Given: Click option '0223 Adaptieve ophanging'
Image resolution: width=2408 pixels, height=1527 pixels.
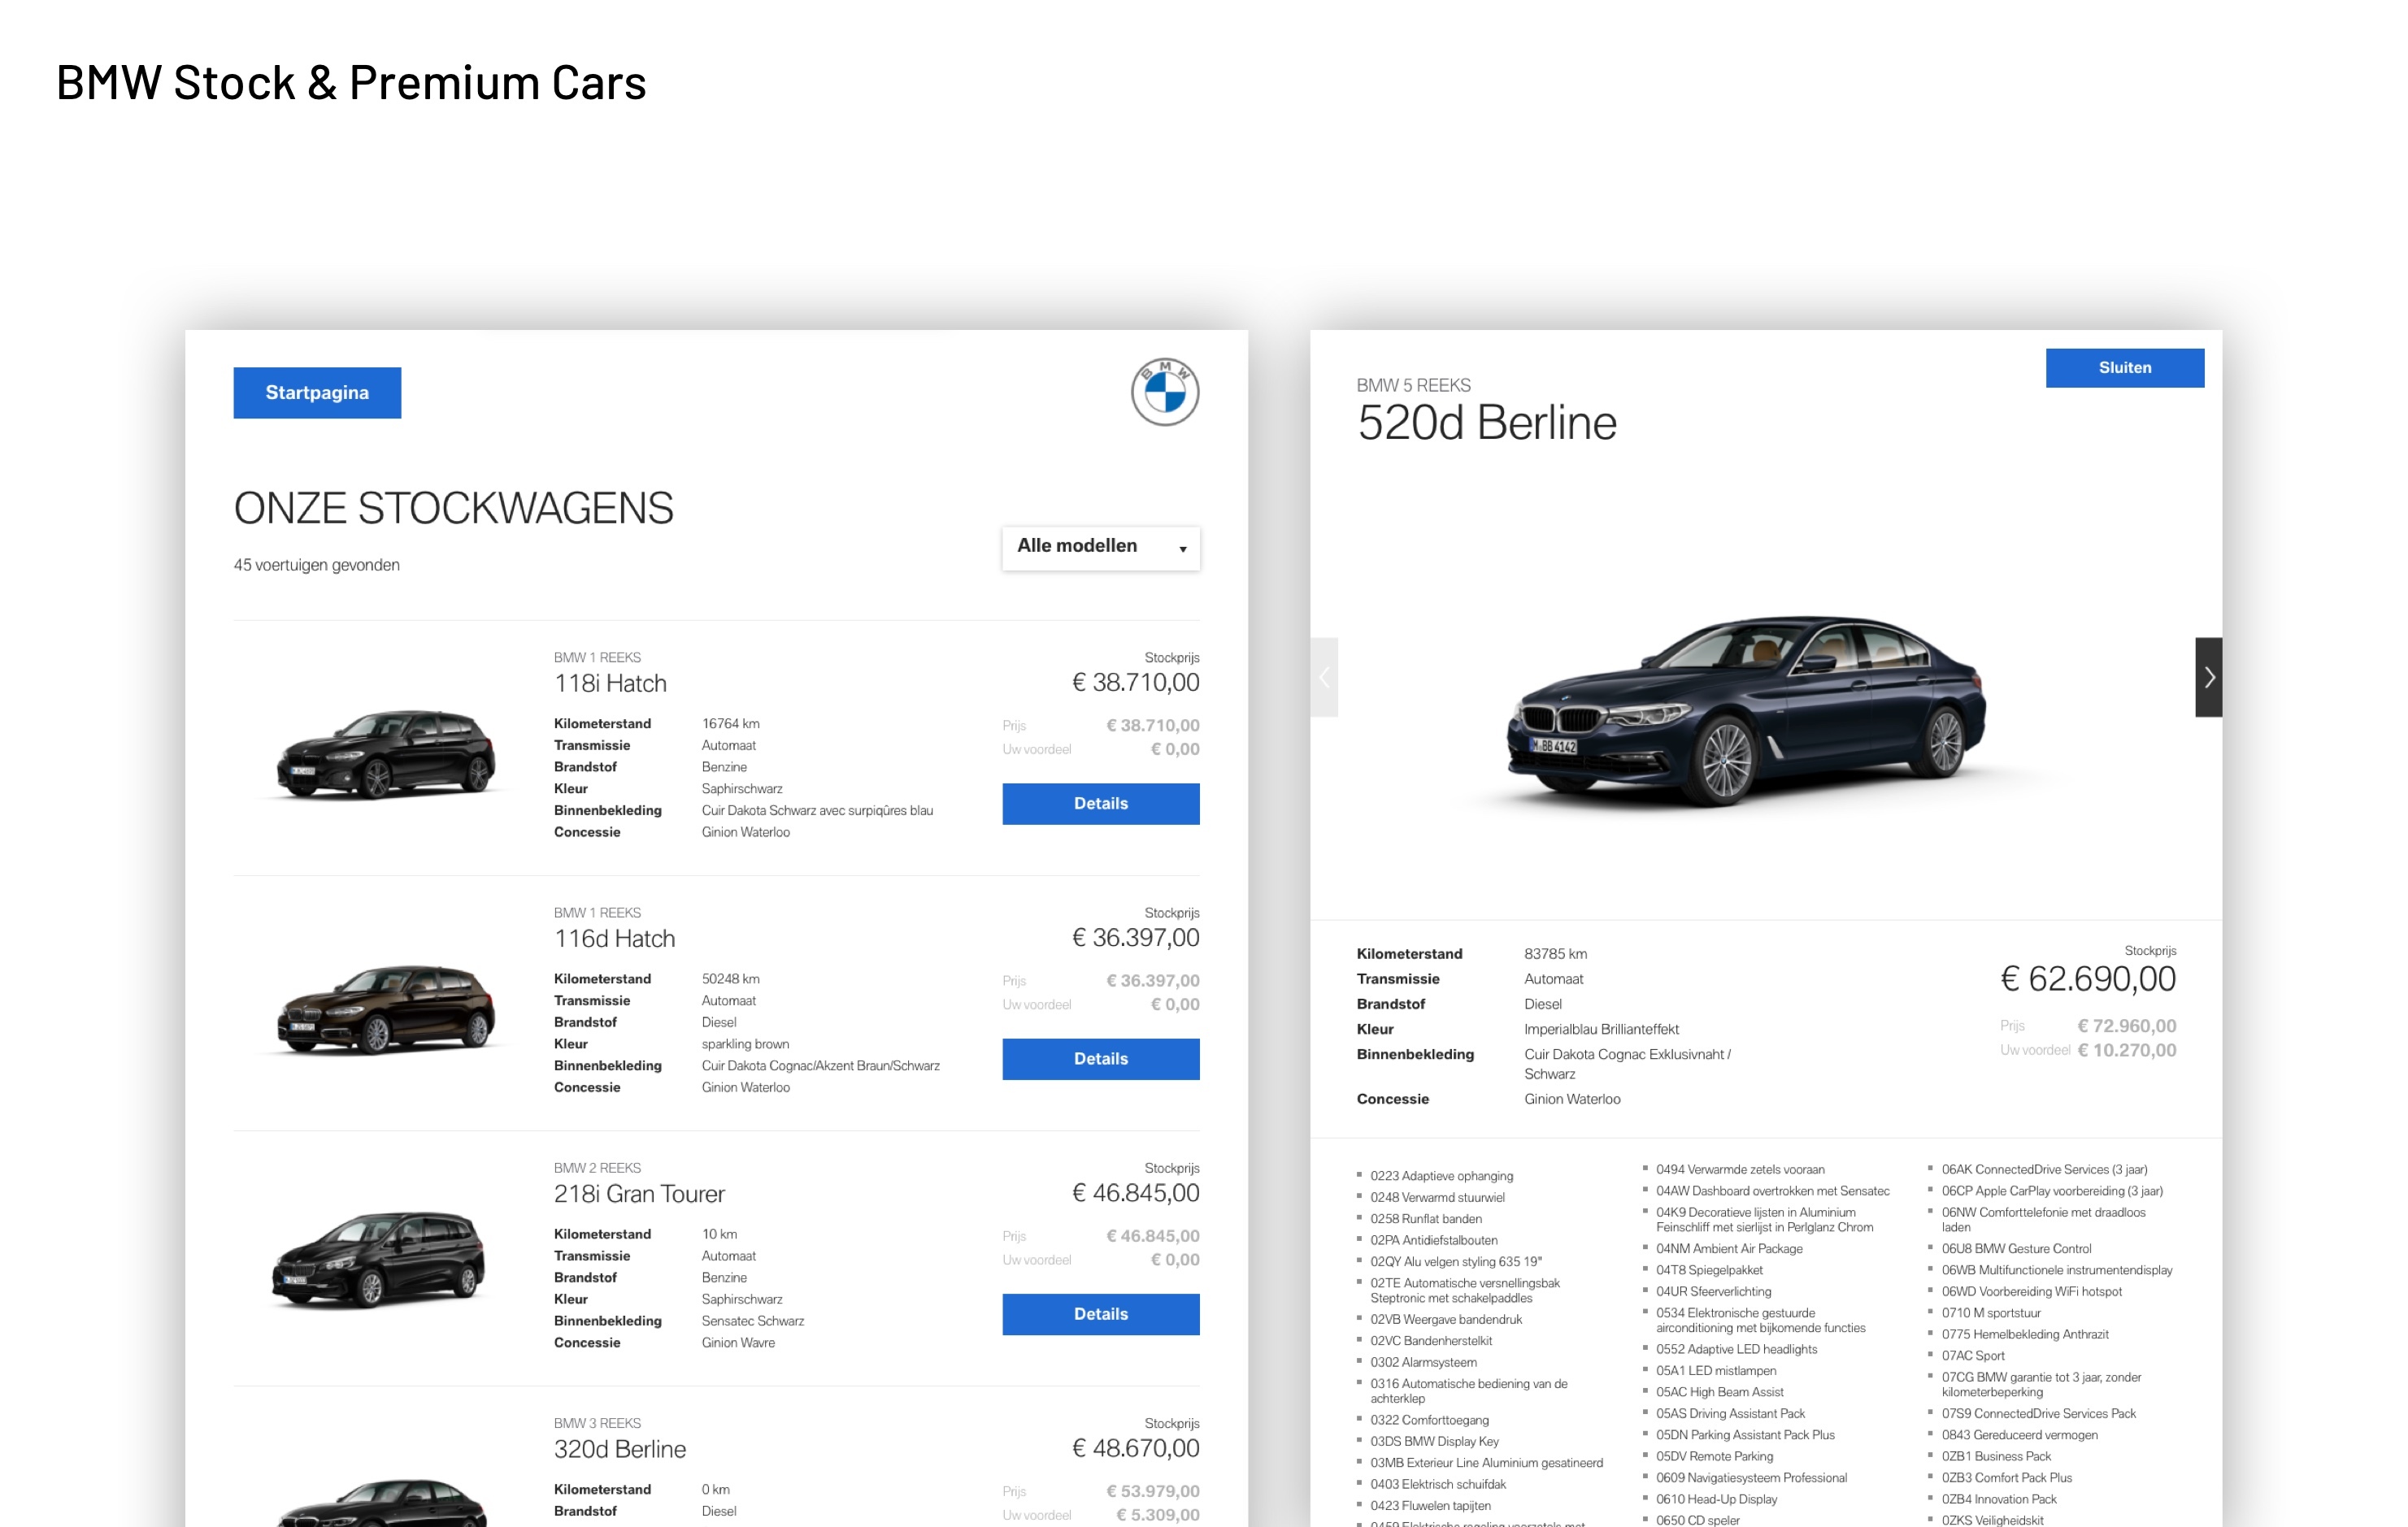Looking at the screenshot, I should (1441, 1176).
